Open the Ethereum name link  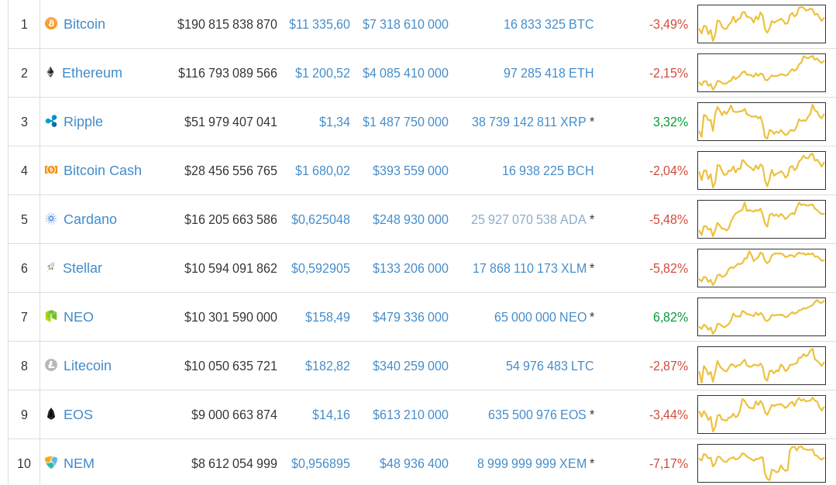click(x=91, y=73)
